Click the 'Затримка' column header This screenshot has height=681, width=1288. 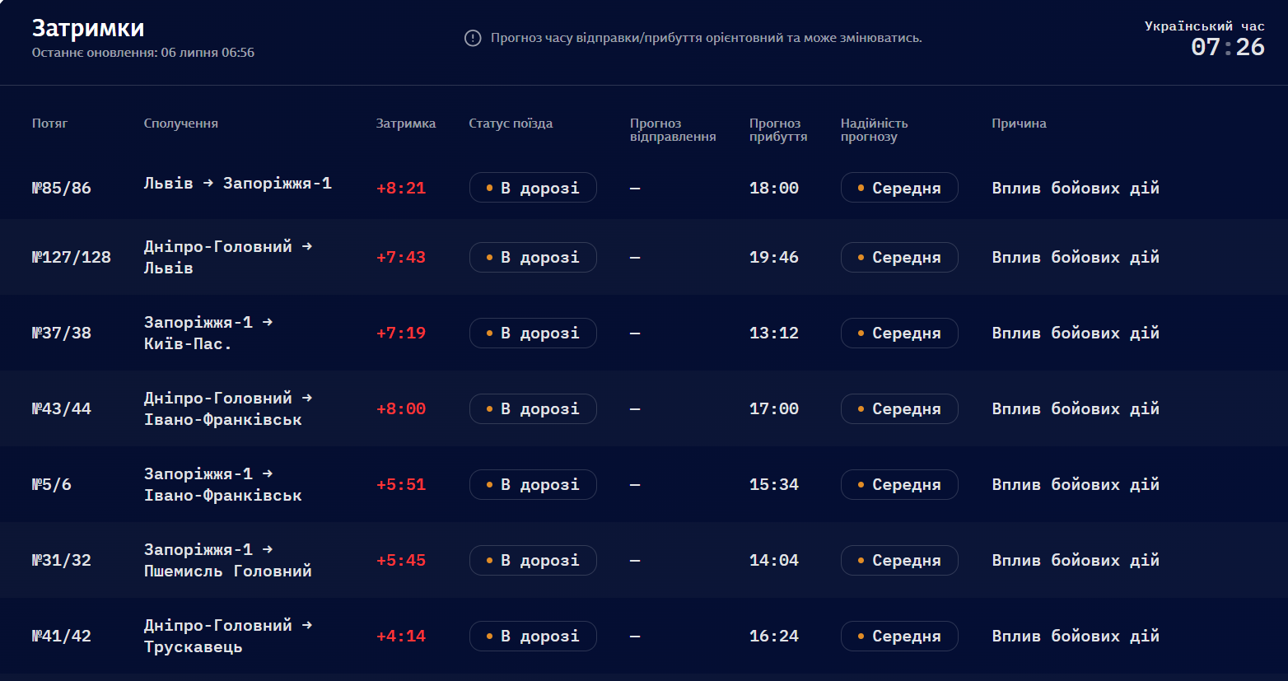[406, 124]
